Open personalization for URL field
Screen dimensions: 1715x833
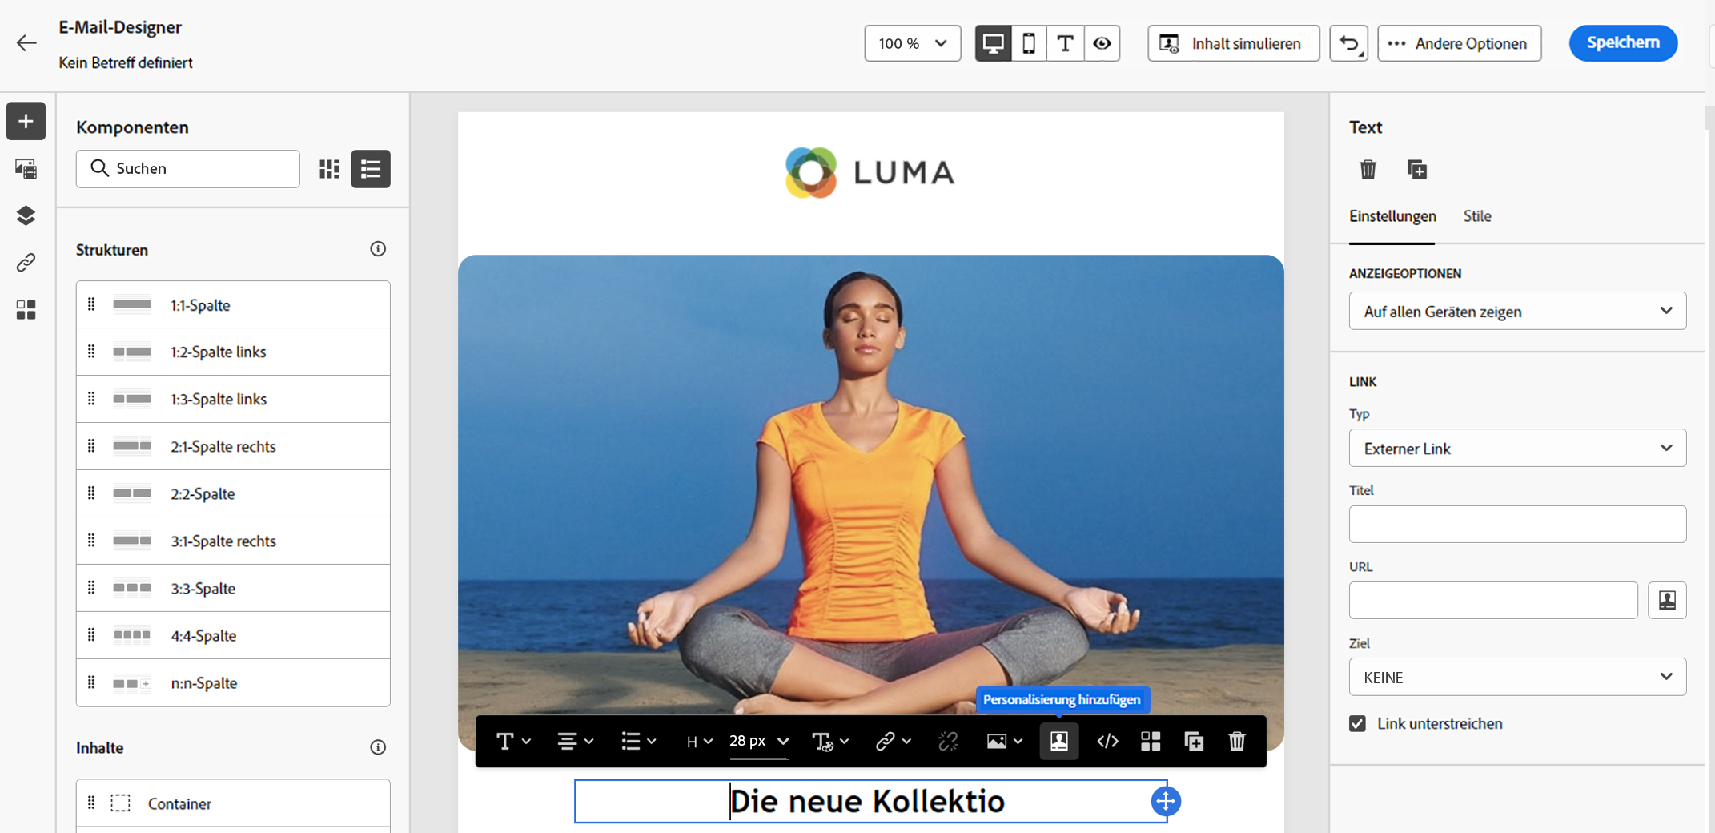click(1667, 600)
